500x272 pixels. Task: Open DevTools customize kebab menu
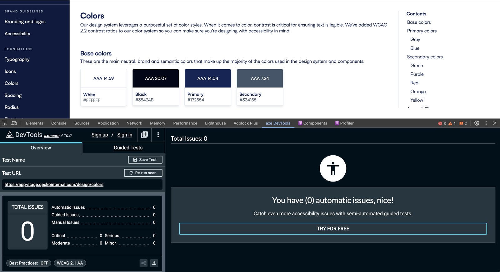pyautogui.click(x=486, y=123)
